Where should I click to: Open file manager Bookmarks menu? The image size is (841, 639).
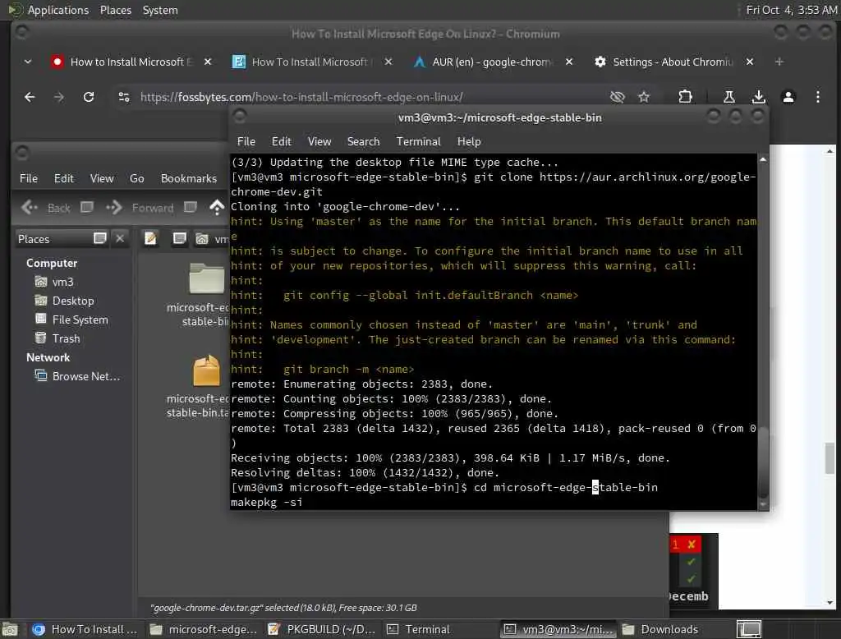189,179
